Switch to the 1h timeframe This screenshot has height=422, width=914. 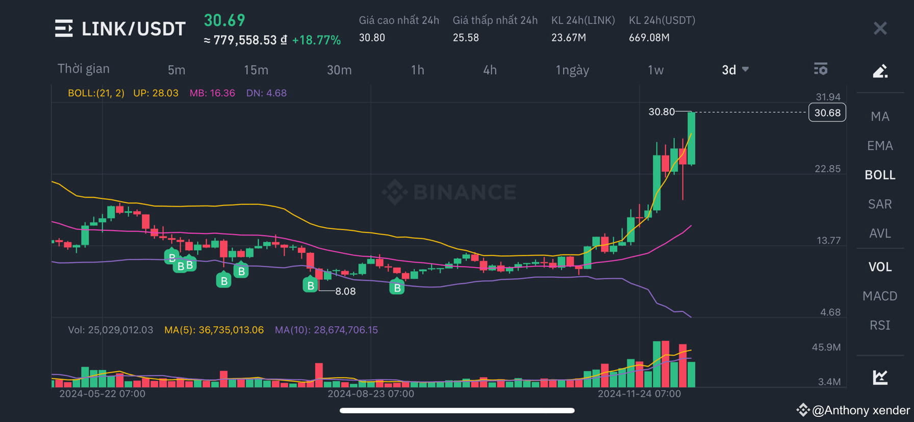point(418,70)
